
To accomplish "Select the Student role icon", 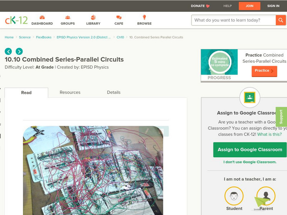I will click(234, 196).
